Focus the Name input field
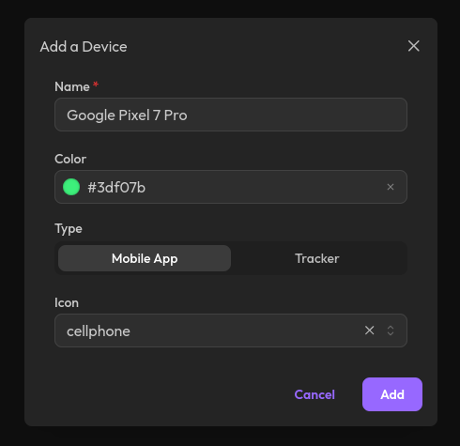The width and height of the screenshot is (460, 446). pos(231,115)
